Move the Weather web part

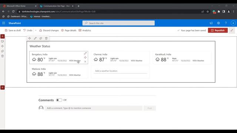[30, 38]
